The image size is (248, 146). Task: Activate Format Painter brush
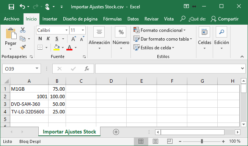pos(23,47)
